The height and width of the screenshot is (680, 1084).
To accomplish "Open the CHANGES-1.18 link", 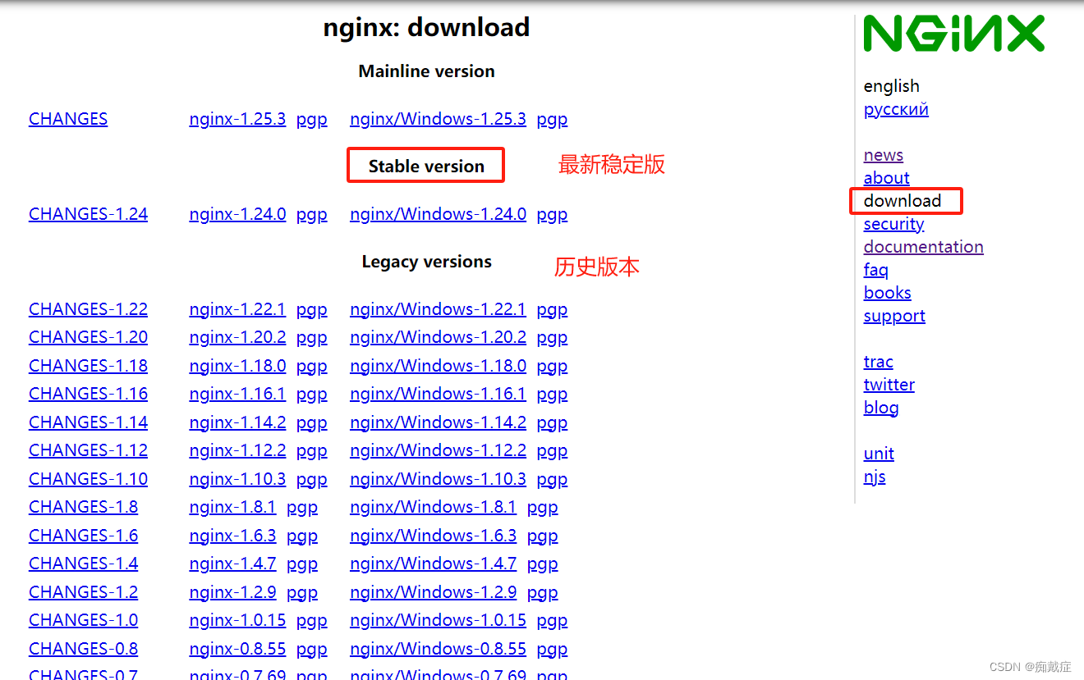I will pos(89,366).
